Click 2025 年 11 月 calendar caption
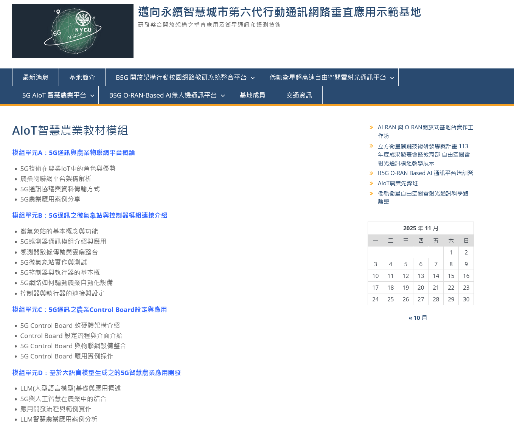Image resolution: width=514 pixels, height=439 pixels. coord(421,228)
